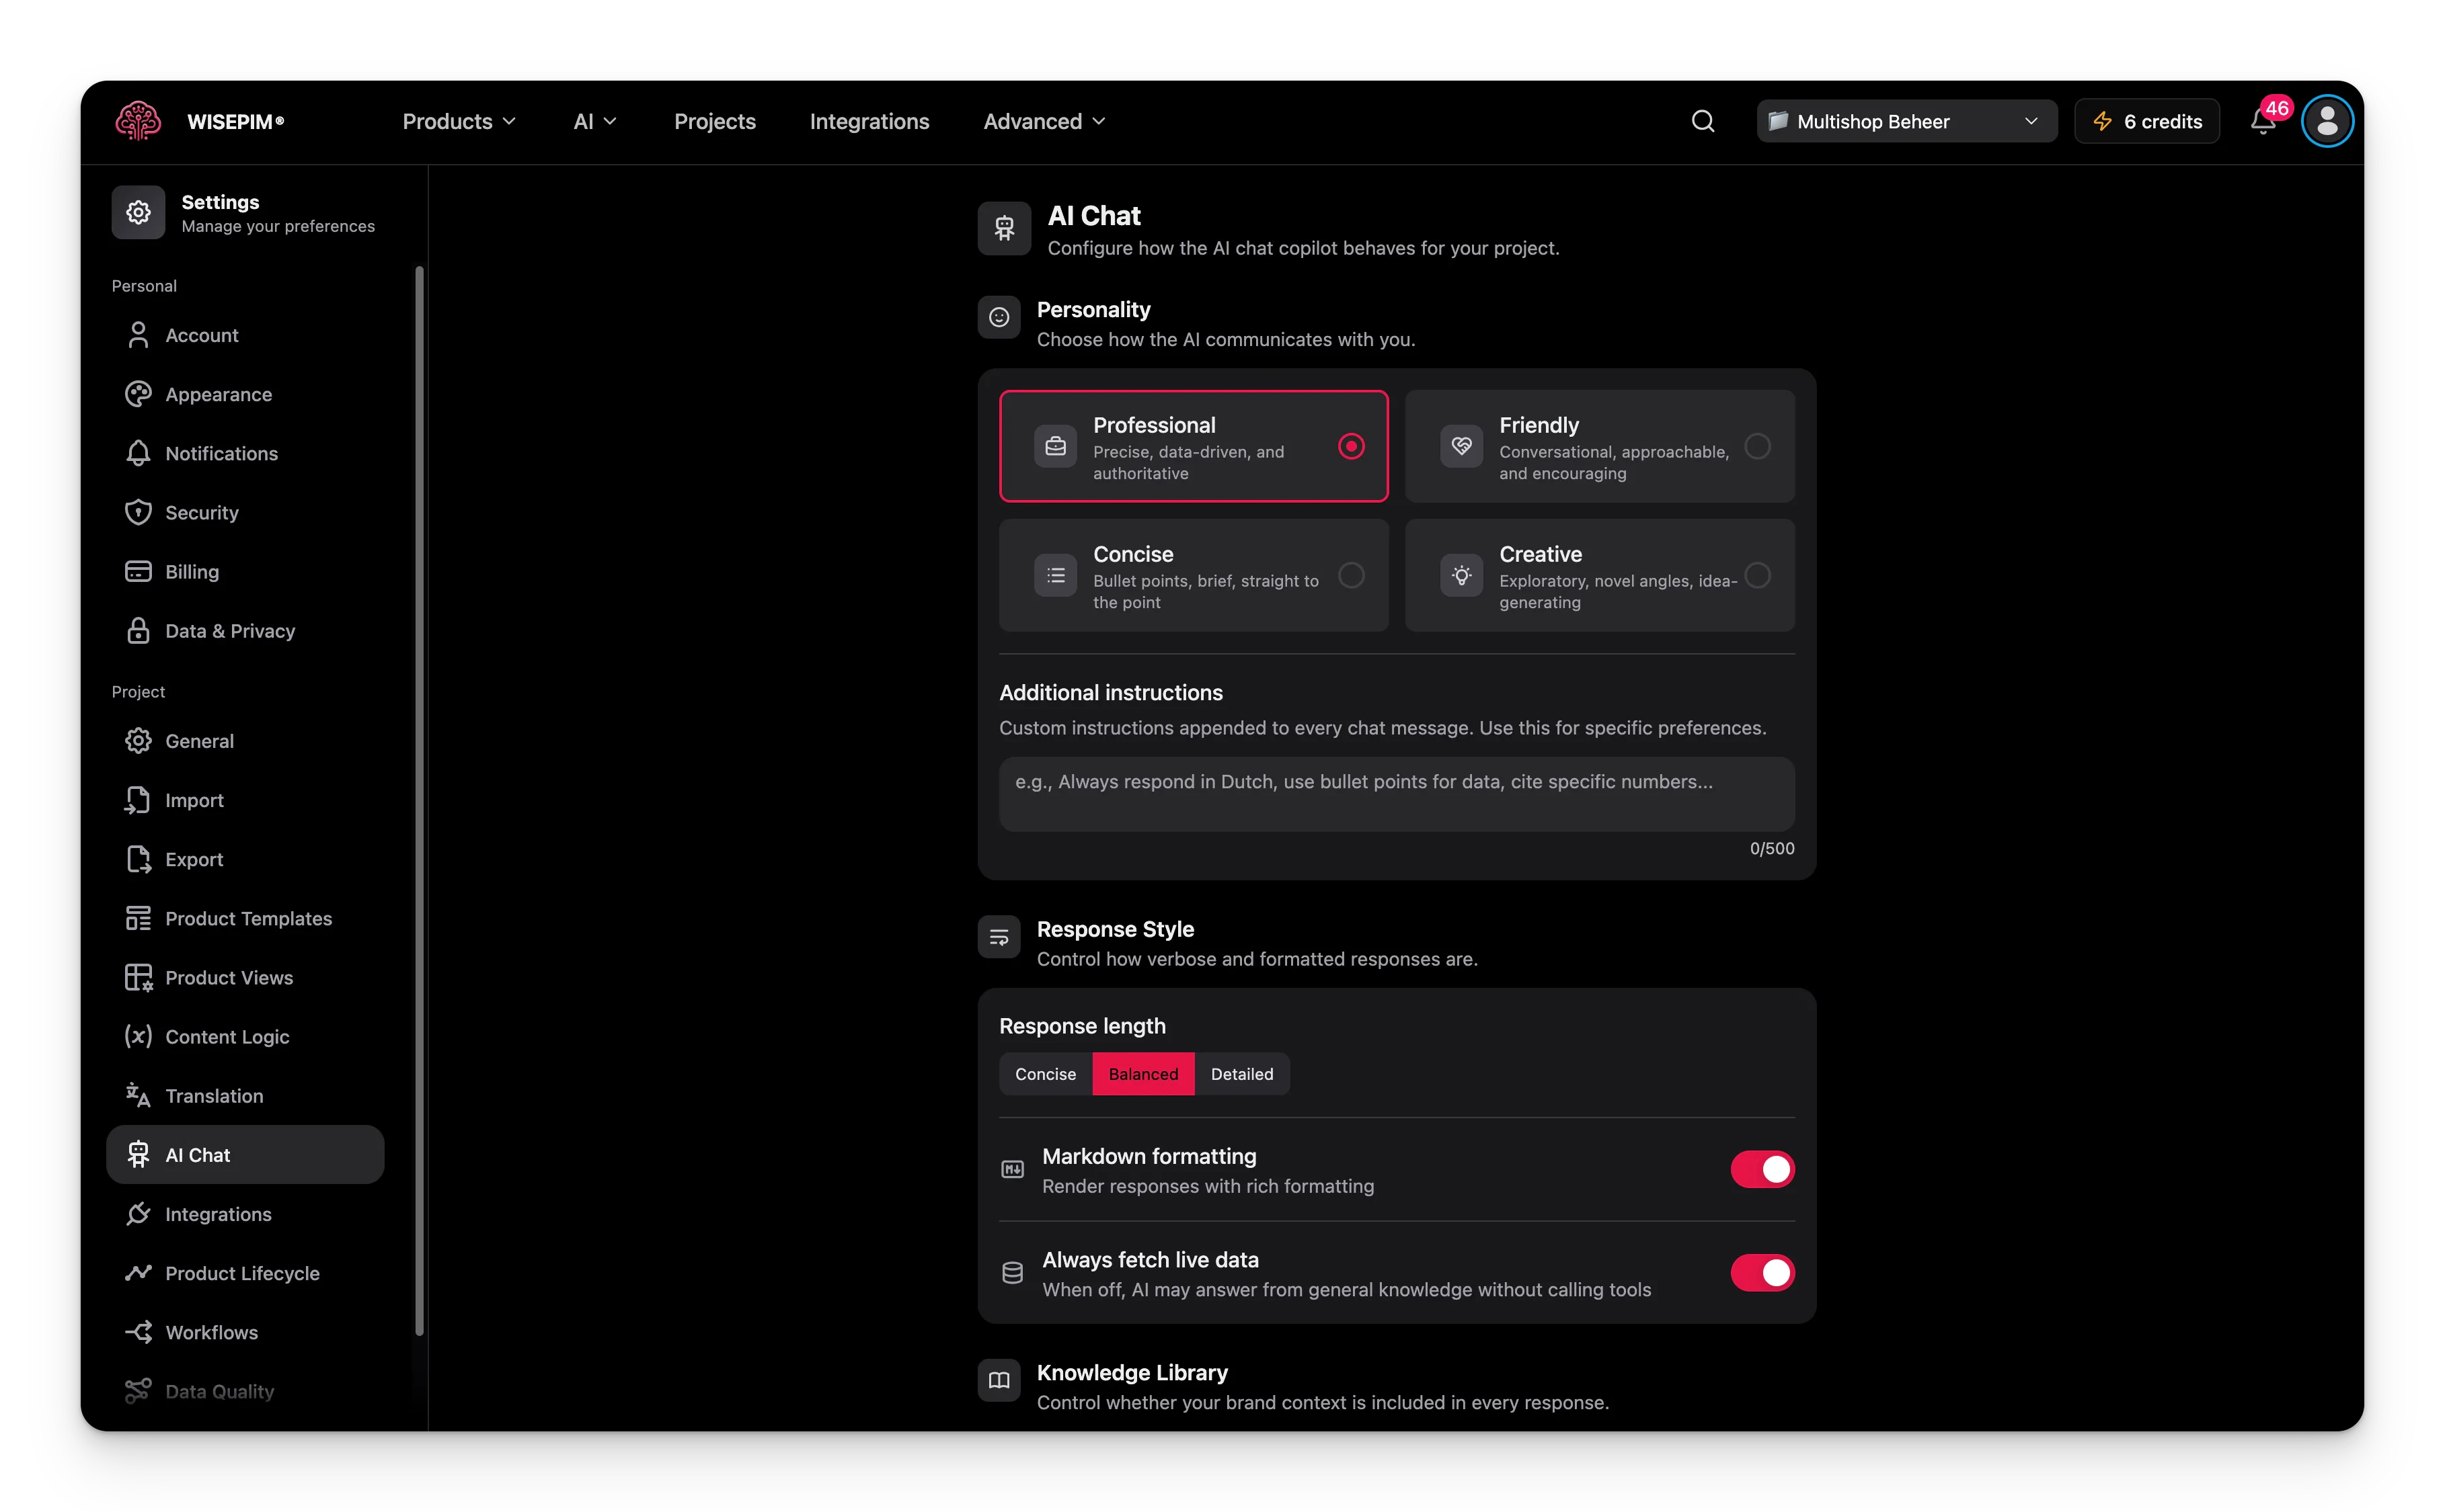Set response length to Balanced
Viewport: 2445px width, 1512px height.
(x=1142, y=1074)
